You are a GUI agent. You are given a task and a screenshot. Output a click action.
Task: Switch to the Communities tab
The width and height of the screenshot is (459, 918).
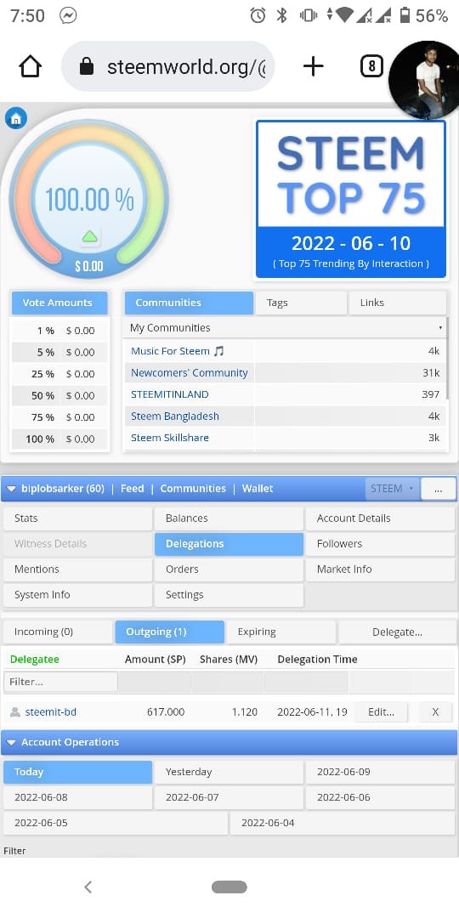tap(189, 303)
